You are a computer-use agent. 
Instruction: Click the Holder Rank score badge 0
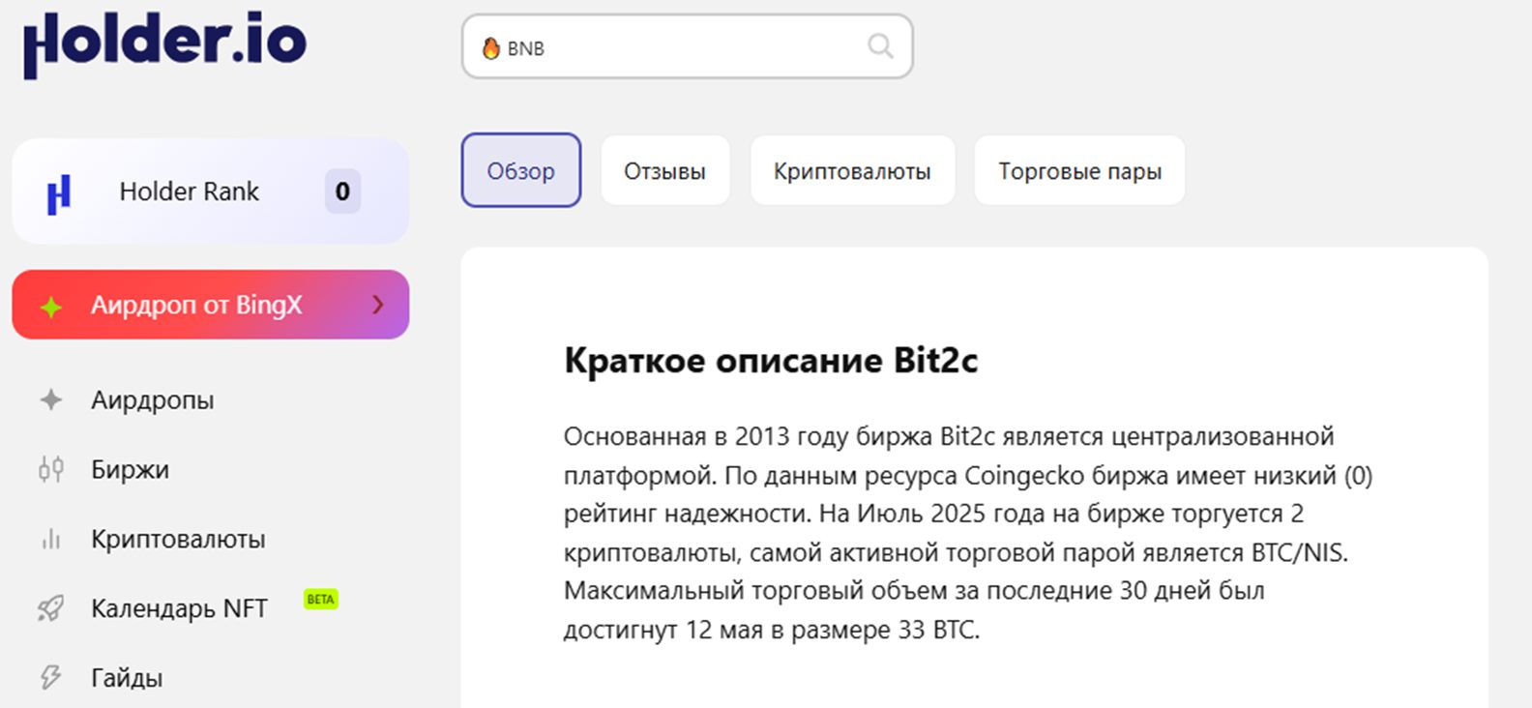342,192
